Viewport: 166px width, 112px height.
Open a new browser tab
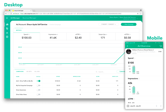pos(34,11)
